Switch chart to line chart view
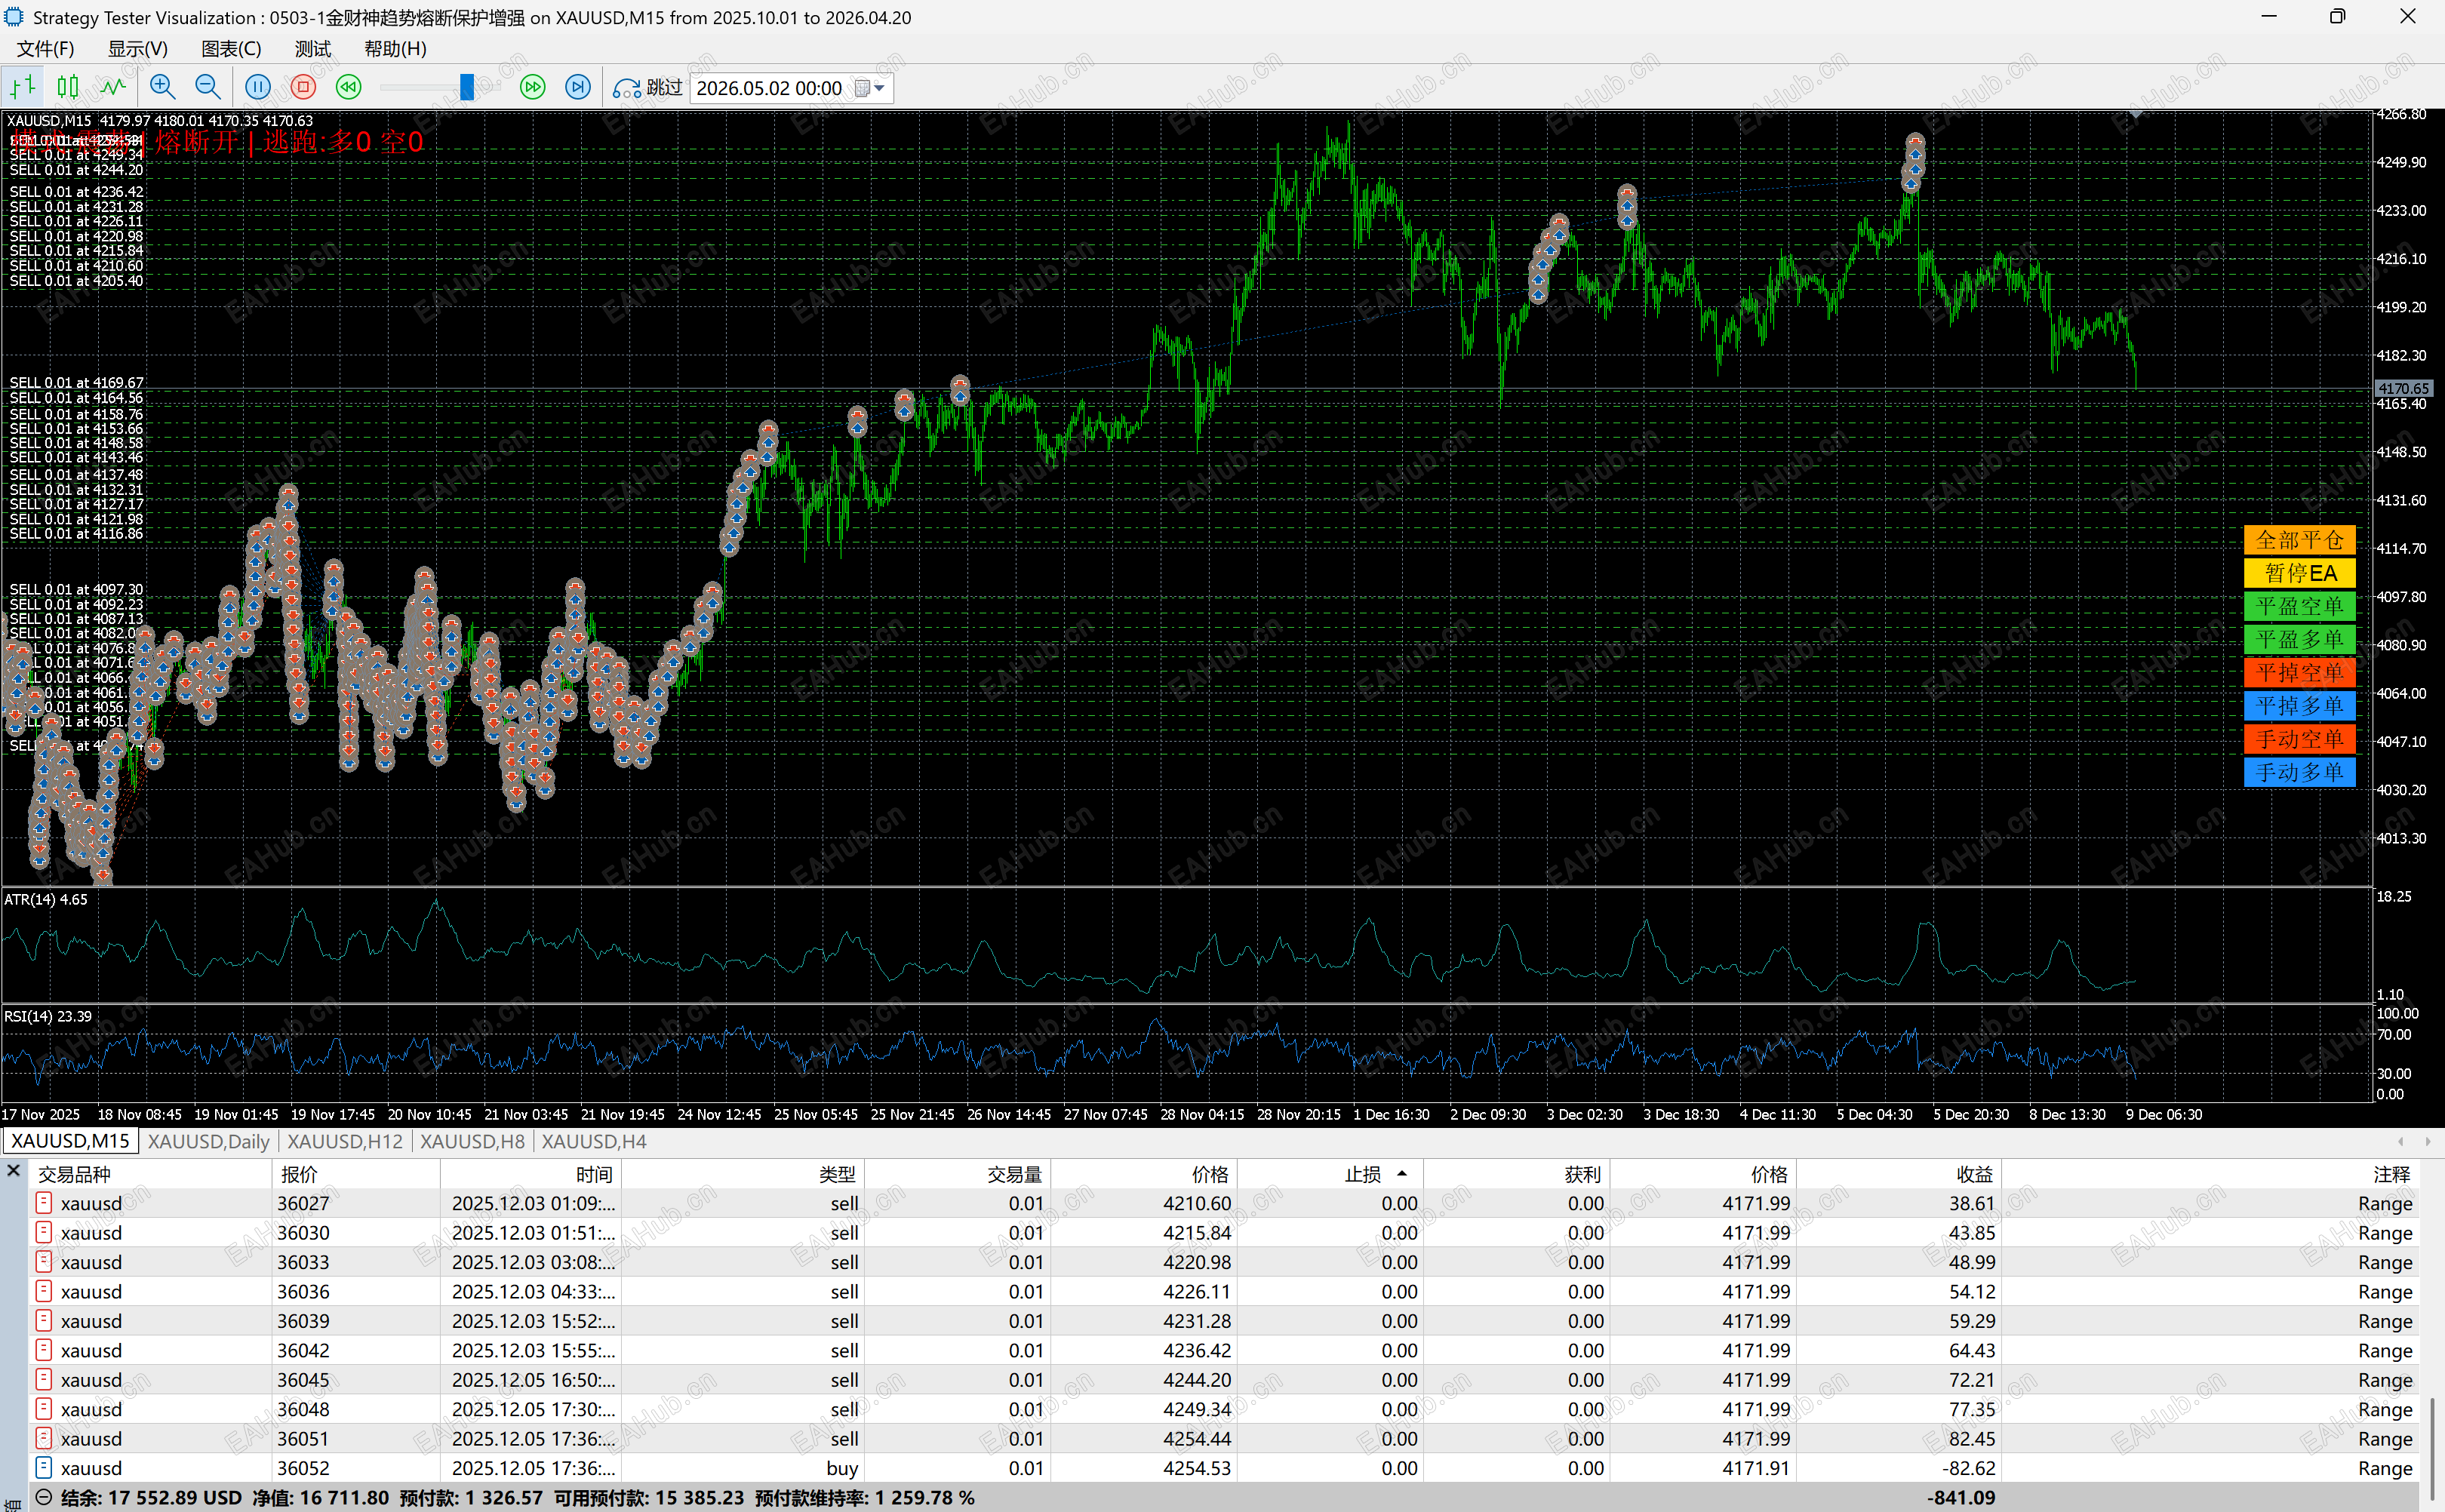2445x1512 pixels. 113,87
